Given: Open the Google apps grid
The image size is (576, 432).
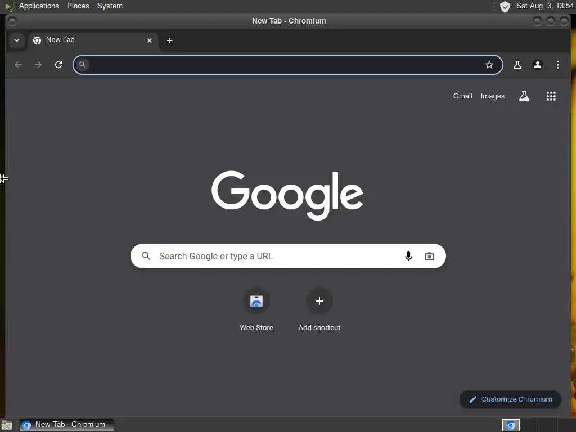Looking at the screenshot, I should coord(551,96).
